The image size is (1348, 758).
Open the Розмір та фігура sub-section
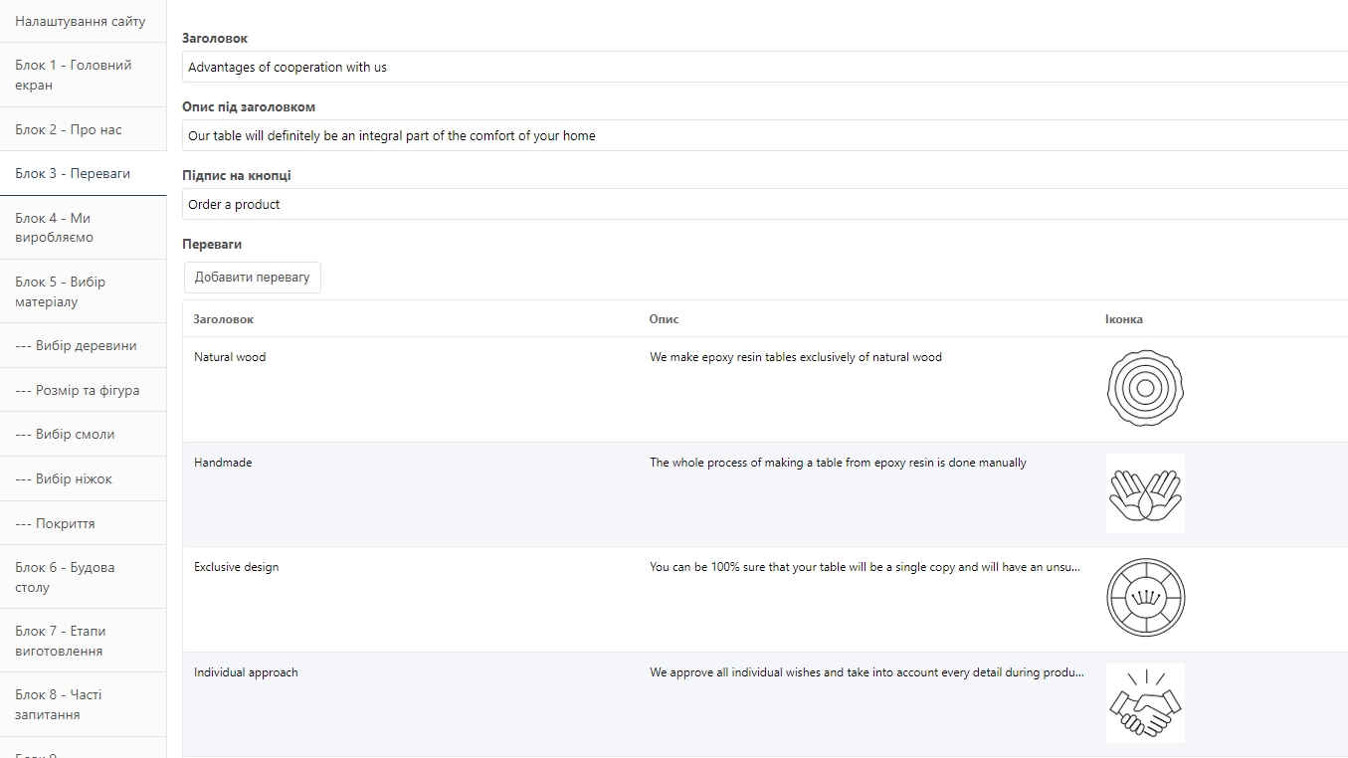point(83,390)
